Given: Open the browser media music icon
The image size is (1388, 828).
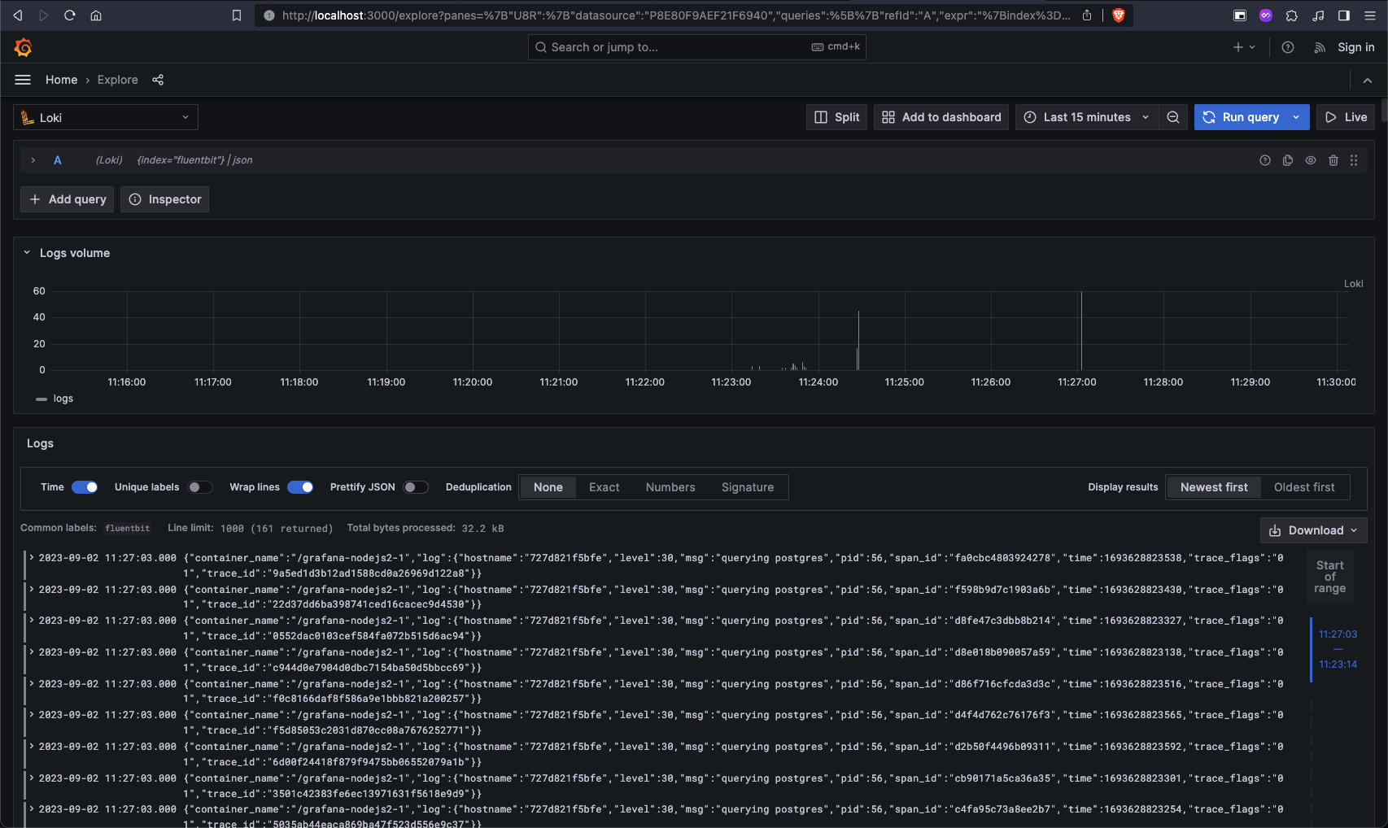Looking at the screenshot, I should click(1318, 15).
